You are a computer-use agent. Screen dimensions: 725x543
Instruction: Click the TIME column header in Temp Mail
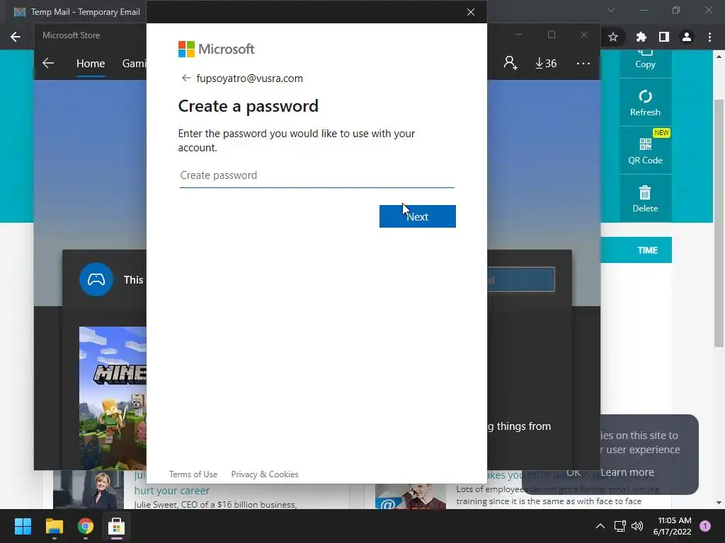click(x=647, y=250)
